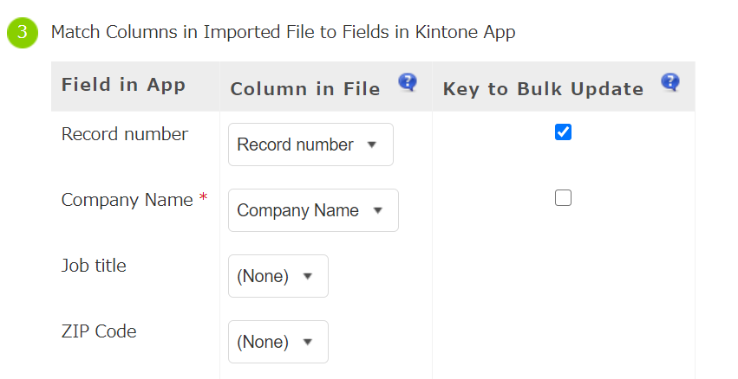Viewport: 738px width, 379px height.
Task: Click the arrow on Company Name dropdown
Action: point(377,210)
